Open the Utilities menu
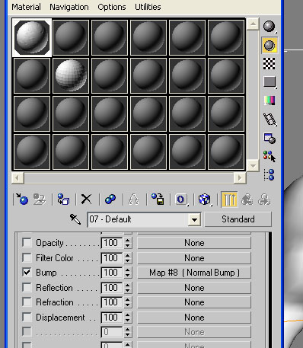303x348 pixels. click(148, 7)
